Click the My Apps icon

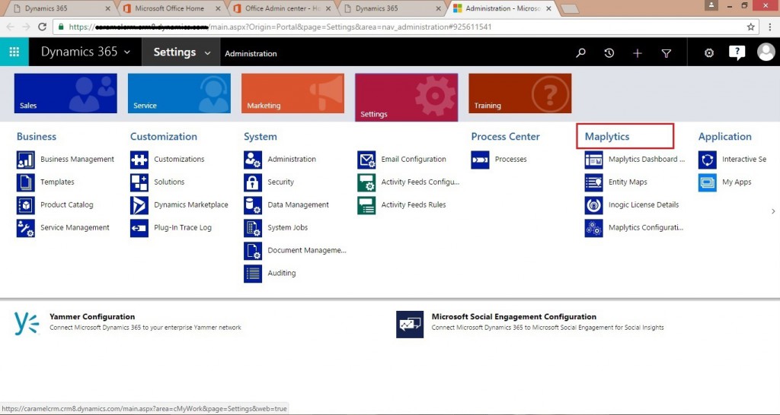point(708,182)
